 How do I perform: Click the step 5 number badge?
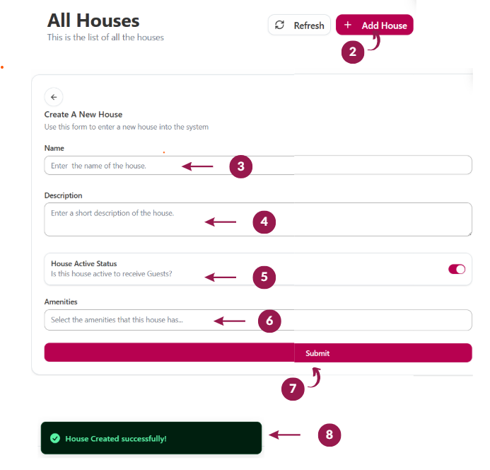click(x=264, y=277)
